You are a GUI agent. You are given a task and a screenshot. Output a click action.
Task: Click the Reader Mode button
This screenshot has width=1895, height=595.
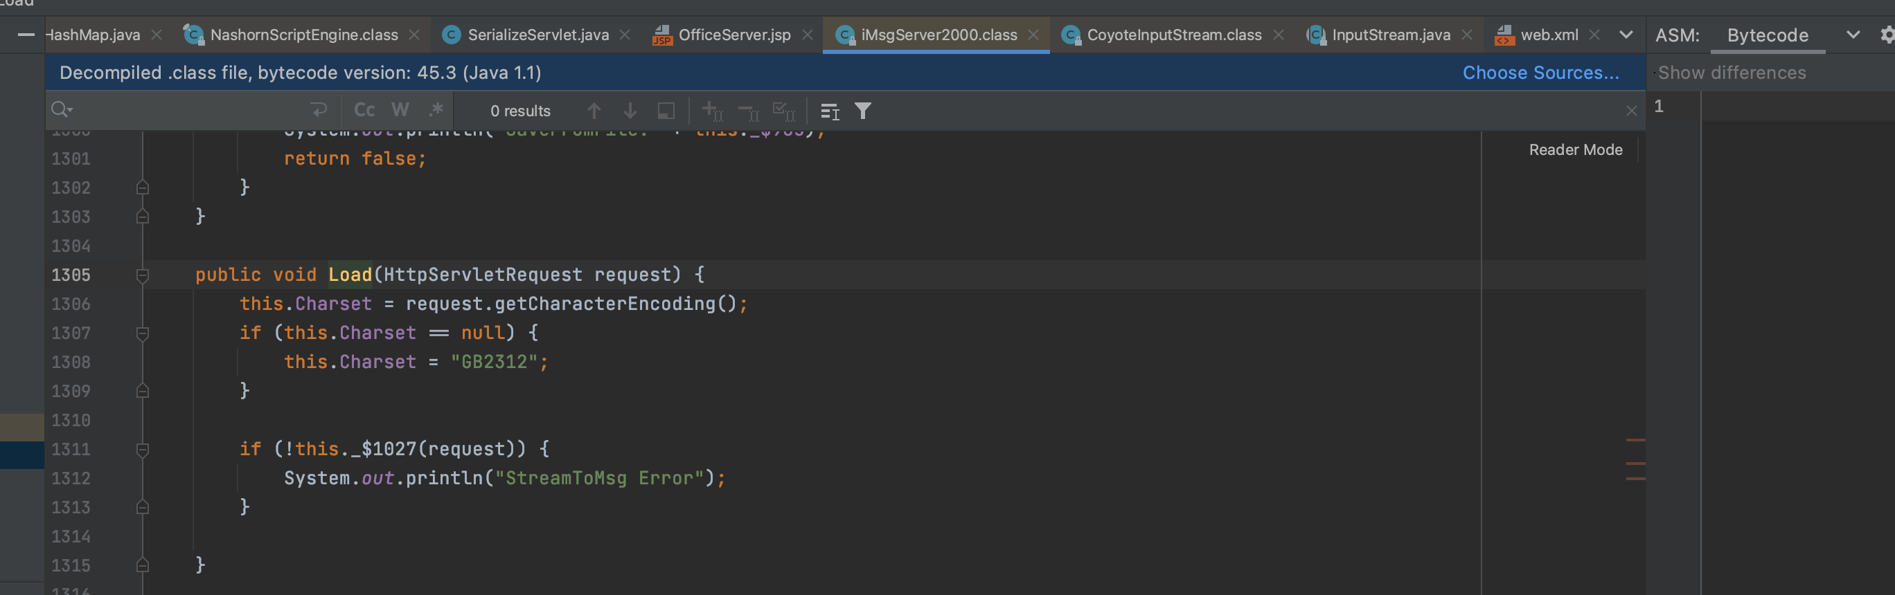point(1575,150)
